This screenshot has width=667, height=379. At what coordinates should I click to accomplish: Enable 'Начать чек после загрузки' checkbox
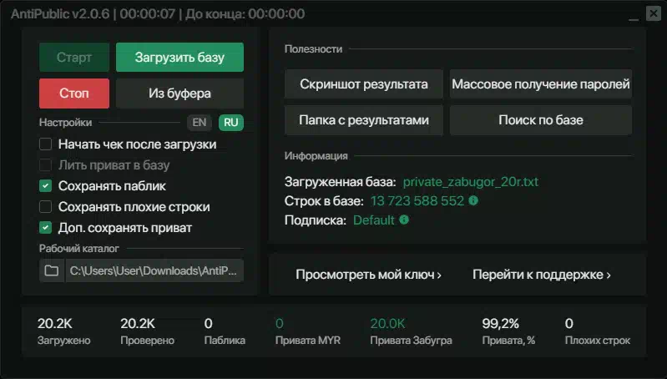(46, 144)
